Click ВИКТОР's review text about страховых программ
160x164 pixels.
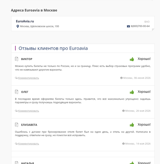(x=83, y=68)
